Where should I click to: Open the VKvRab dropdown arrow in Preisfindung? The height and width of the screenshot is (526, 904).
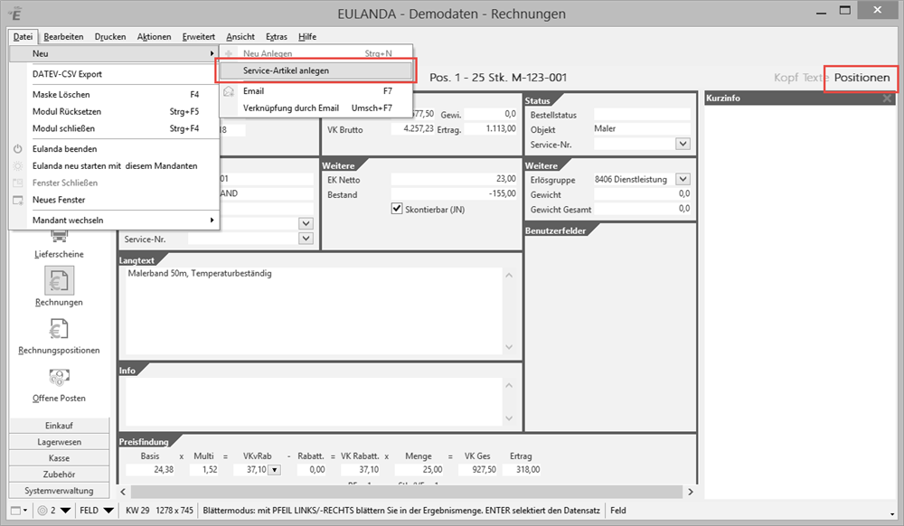click(x=275, y=470)
